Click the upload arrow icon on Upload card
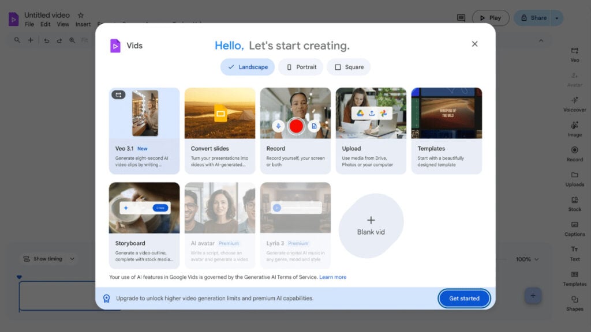Screen dimensions: 591x332 pyautogui.click(x=372, y=114)
